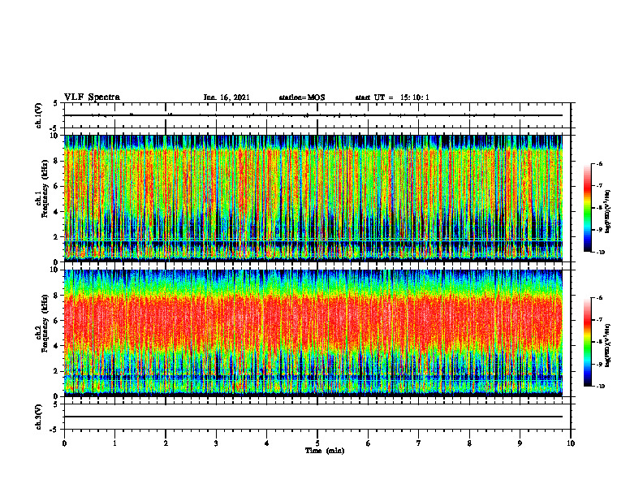Viewport: 643px width, 497px height.
Task: Click the "-10" label on ch.2 colorbar
Action: [x=600, y=387]
